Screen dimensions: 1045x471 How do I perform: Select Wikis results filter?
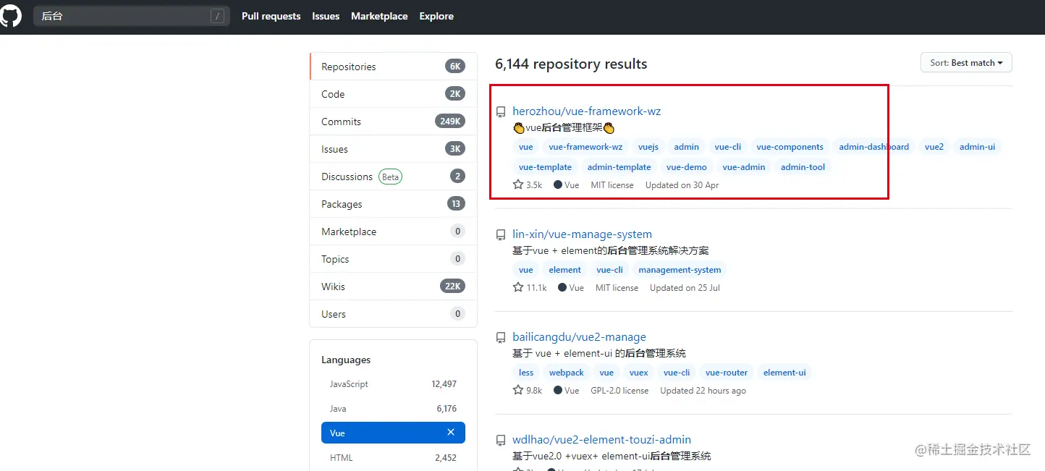pyautogui.click(x=393, y=287)
